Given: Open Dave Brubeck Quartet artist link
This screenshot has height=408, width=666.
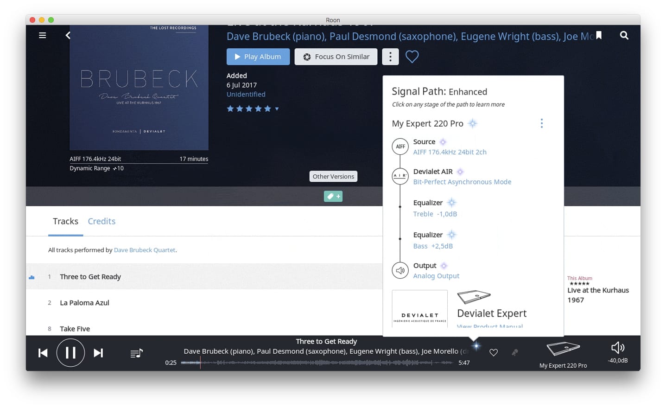Looking at the screenshot, I should [145, 250].
